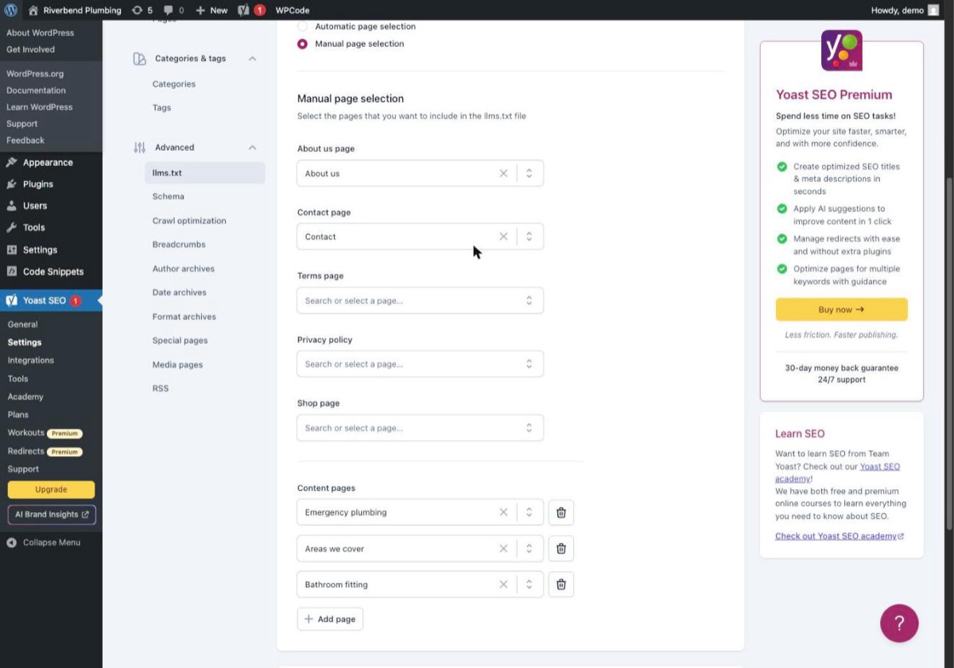The image size is (954, 668).
Task: Collapse the Categories & tags section
Action: point(253,59)
